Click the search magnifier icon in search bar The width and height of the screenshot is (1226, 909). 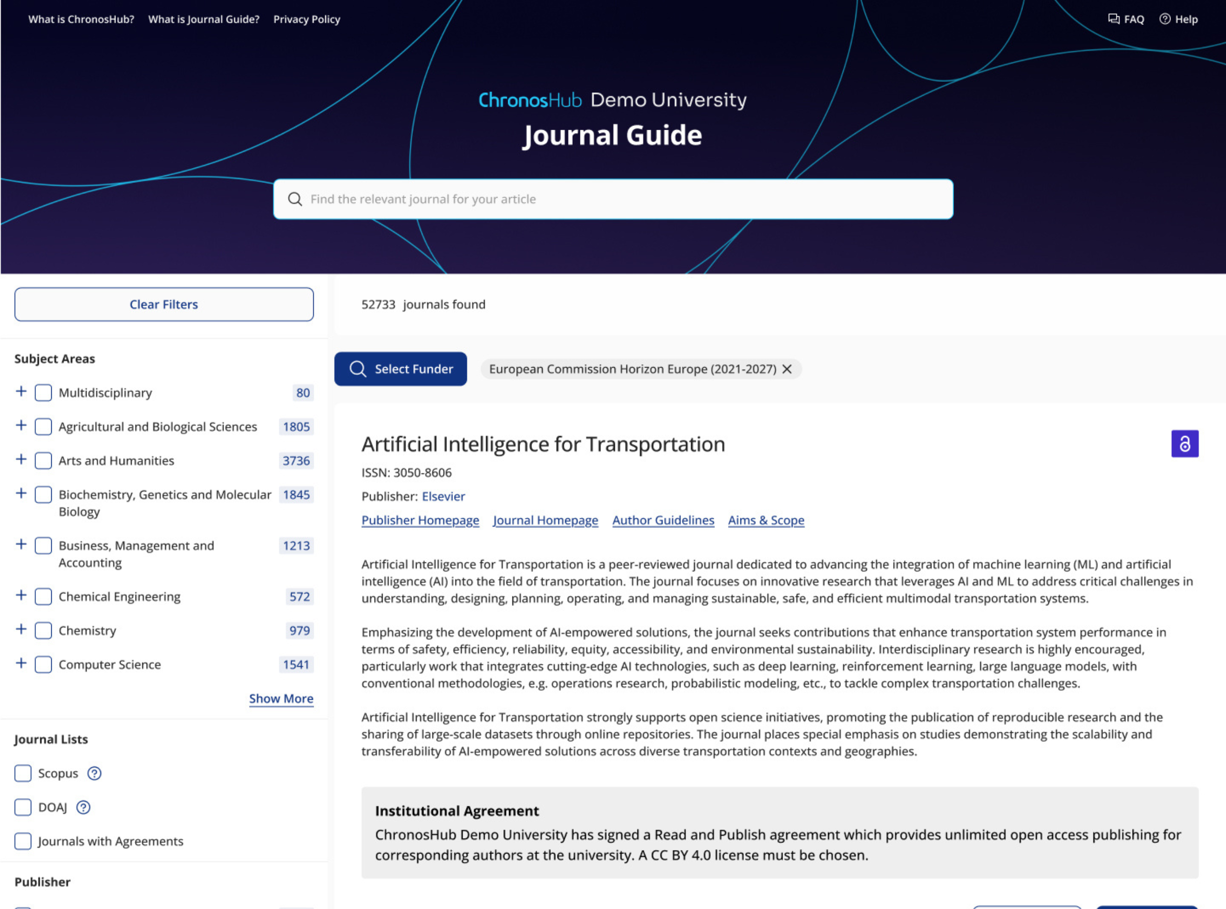(x=295, y=199)
